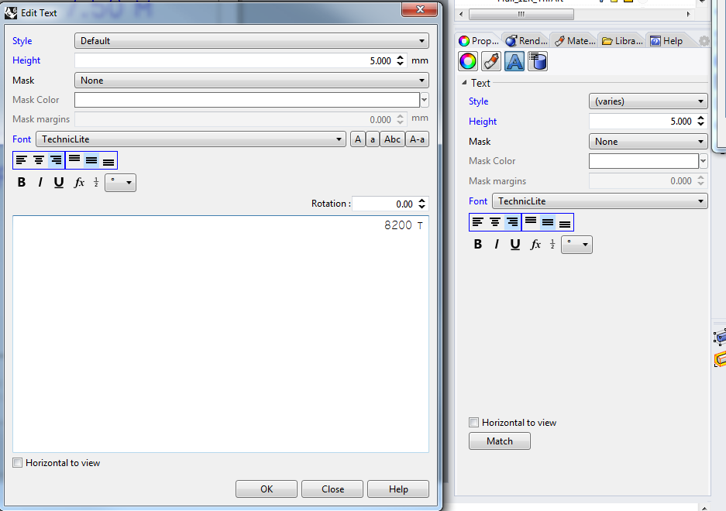Select the uppercase "A" case button

tap(357, 139)
